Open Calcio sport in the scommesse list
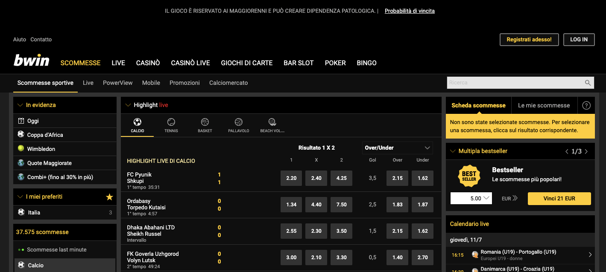This screenshot has height=272, width=606. 65,265
